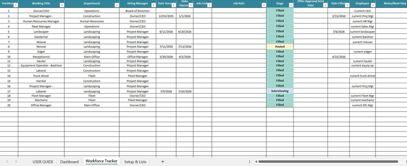This screenshot has width=407, height=166.
Task: Select the current landscaper employee cell
Action: pos(362,32)
